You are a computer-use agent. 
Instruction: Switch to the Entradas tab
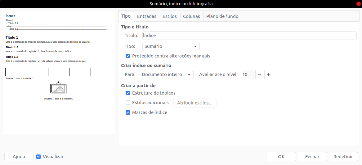pos(147,16)
